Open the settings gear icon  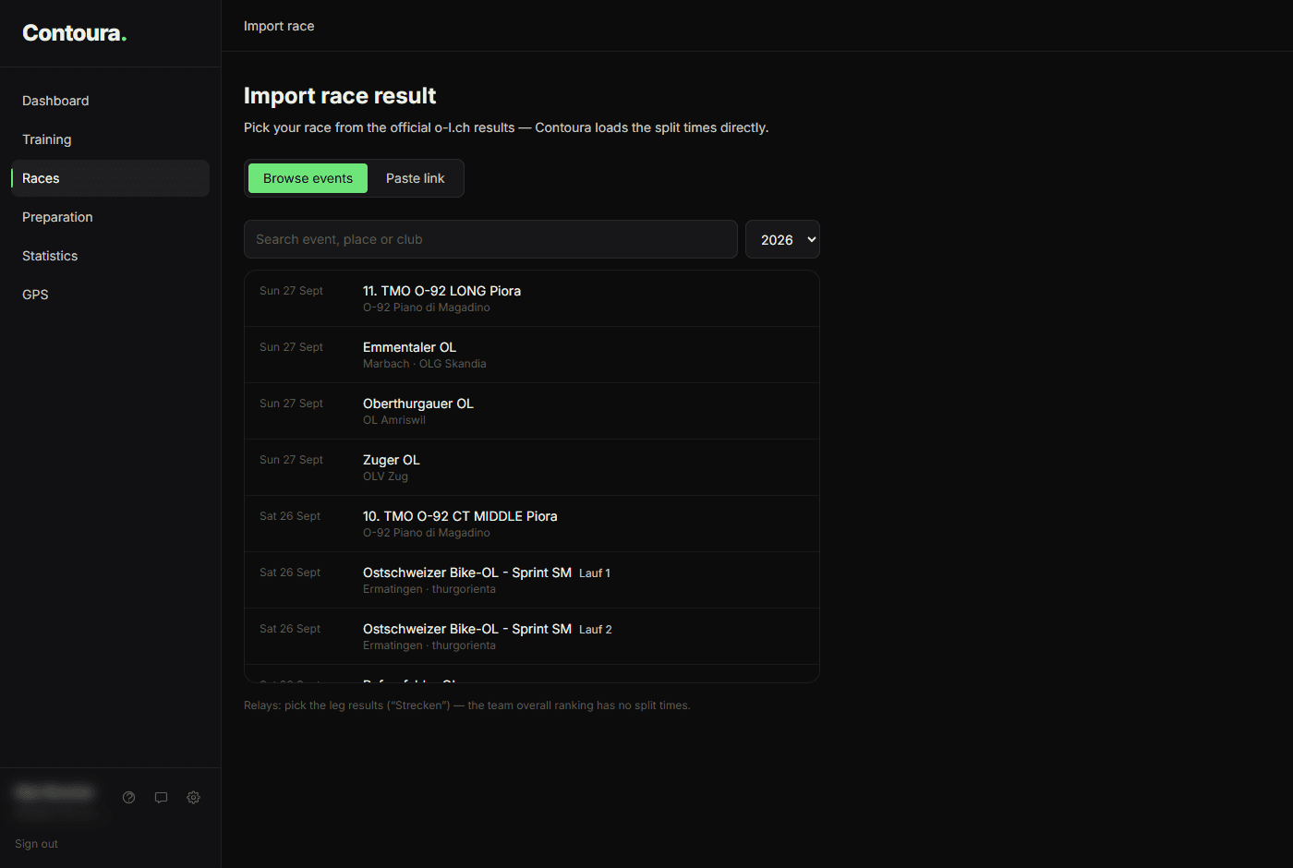(x=194, y=798)
